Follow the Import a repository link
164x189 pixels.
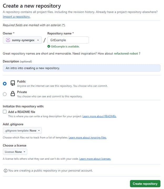pyautogui.click(x=16, y=17)
